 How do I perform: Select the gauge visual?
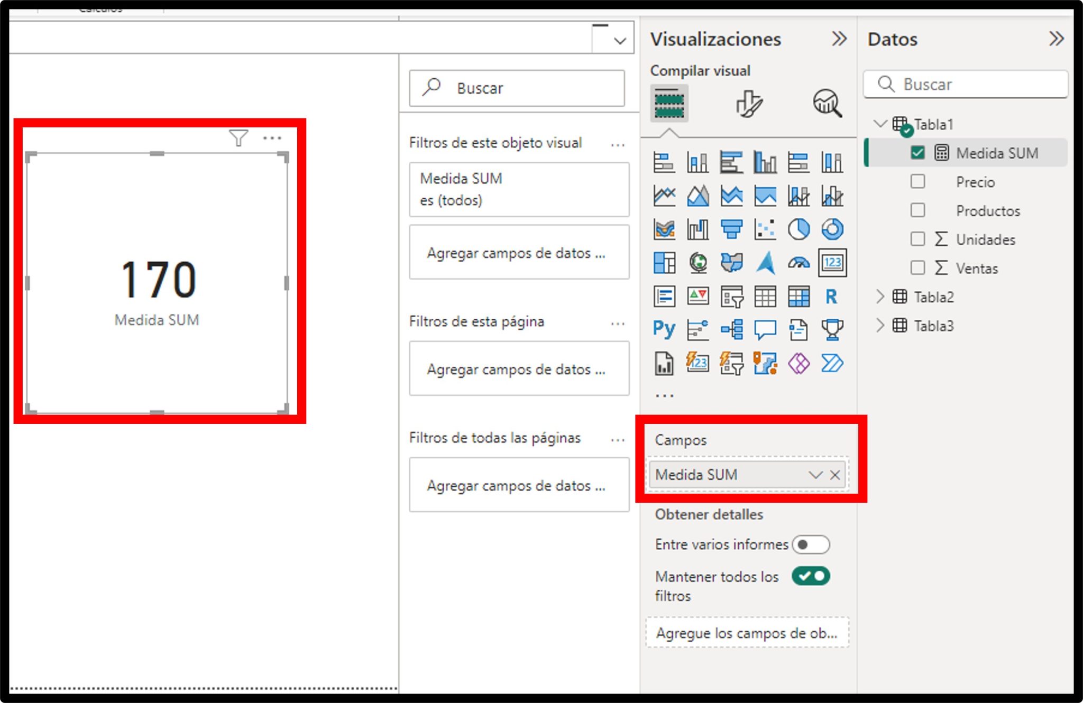pos(799,263)
